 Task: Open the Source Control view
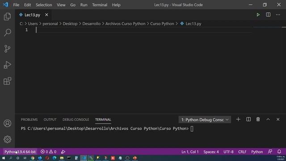7,49
